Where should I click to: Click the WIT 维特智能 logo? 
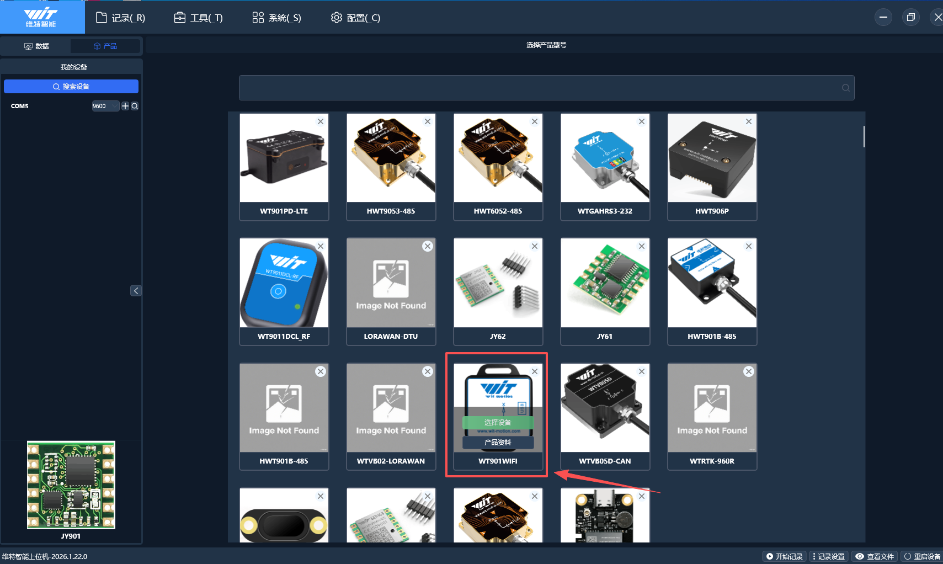41,17
